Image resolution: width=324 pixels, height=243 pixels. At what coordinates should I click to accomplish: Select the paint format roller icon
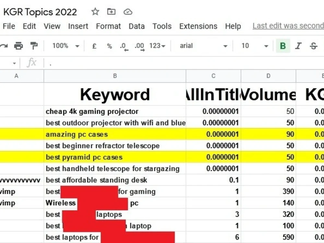point(34,46)
